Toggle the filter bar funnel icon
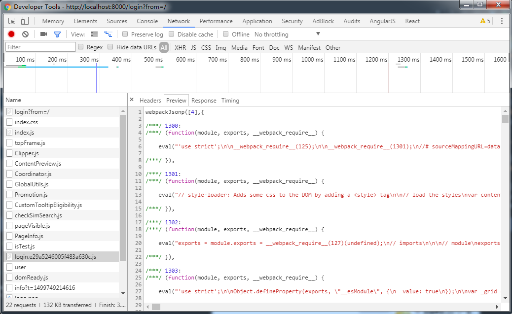 coord(57,34)
